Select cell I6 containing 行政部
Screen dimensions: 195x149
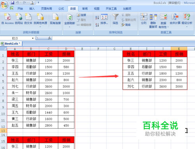[147, 87]
